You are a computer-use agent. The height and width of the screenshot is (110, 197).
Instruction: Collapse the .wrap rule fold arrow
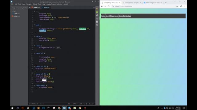pyautogui.click(x=34, y=36)
